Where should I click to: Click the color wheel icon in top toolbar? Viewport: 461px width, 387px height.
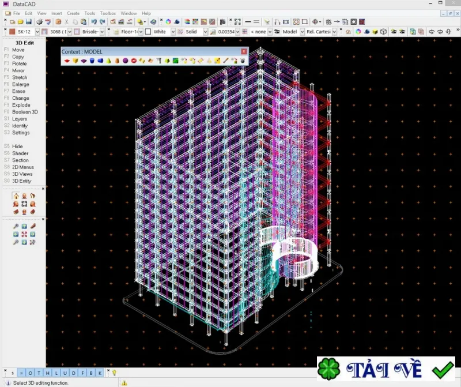coord(168,22)
